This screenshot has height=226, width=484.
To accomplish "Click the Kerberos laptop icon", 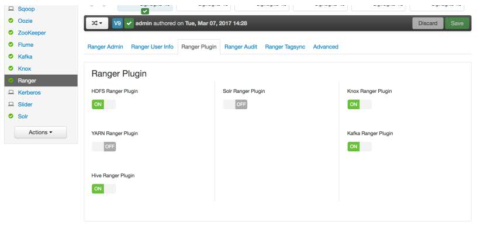I will point(11,92).
